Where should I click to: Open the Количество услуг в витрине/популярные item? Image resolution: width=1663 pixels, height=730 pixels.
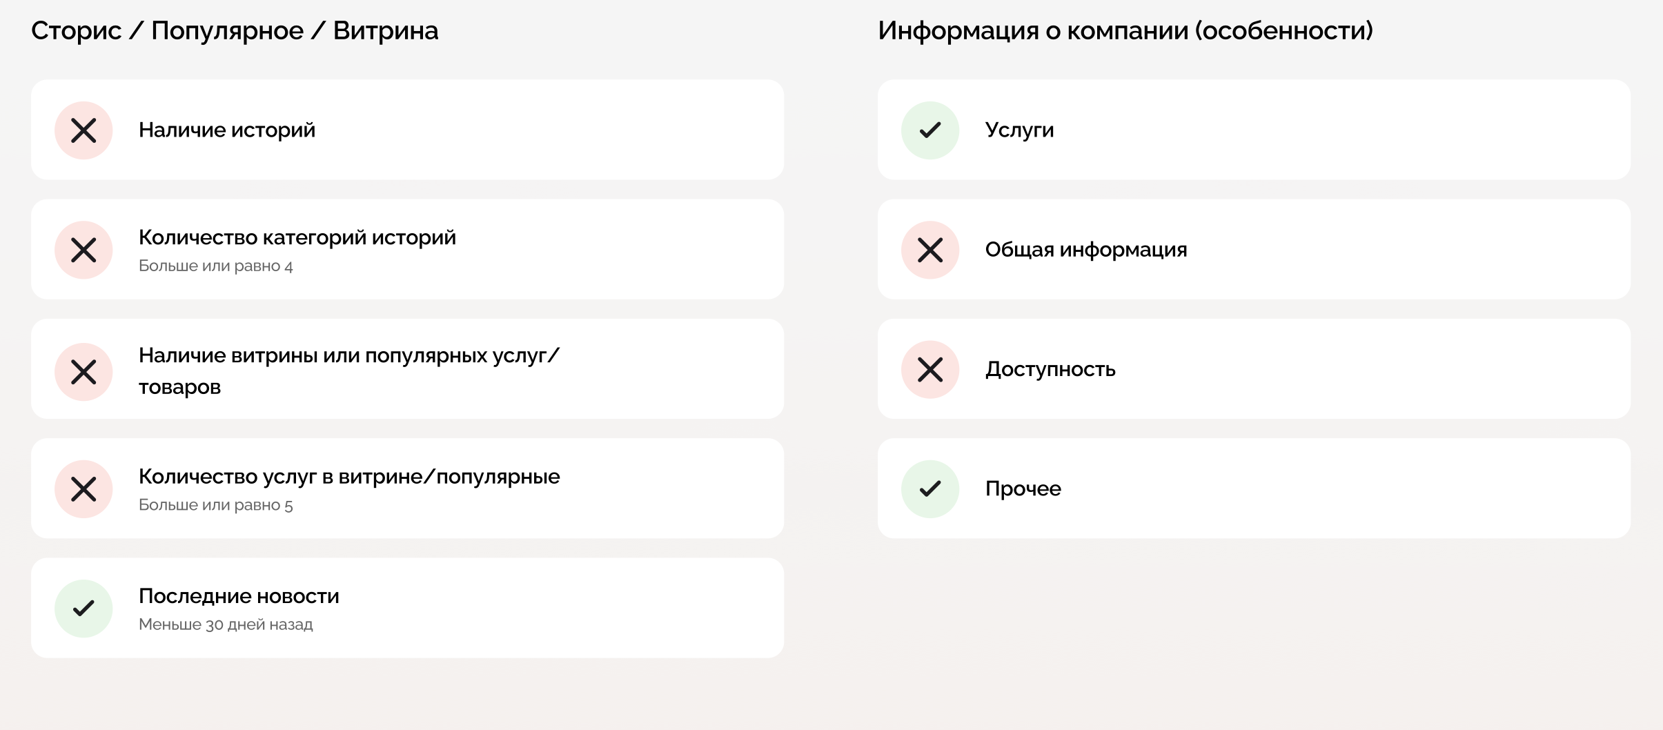pos(348,477)
